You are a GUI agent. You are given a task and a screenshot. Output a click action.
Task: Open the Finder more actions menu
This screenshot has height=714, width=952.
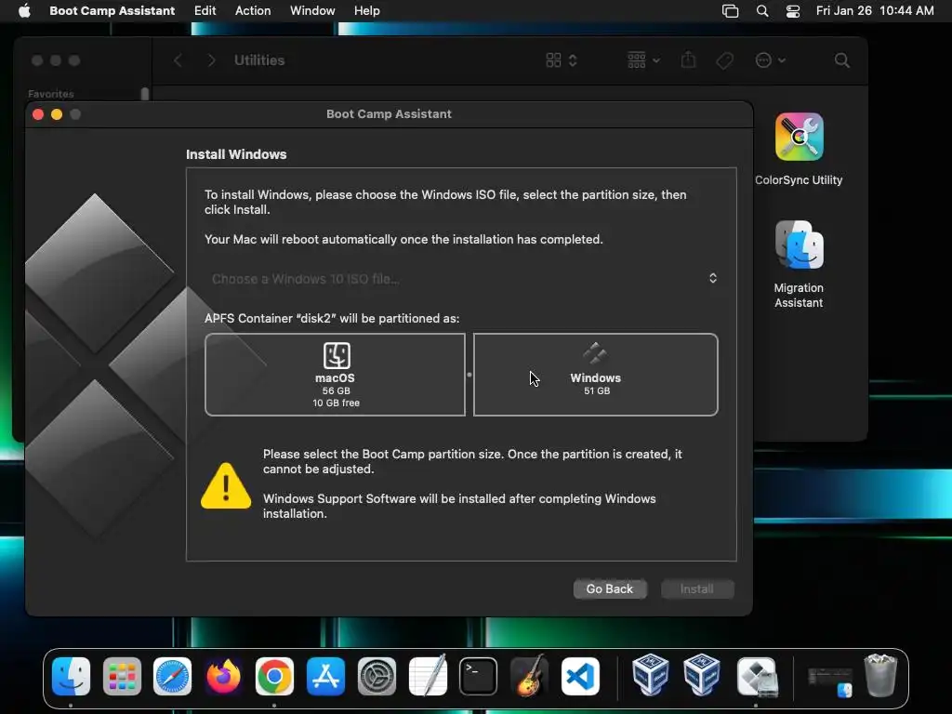coord(770,60)
